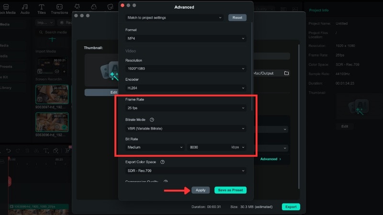Click Apply in the Advanced dialog

201,190
